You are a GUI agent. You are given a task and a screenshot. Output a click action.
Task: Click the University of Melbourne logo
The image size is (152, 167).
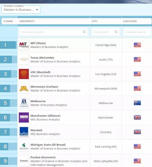click(24, 103)
